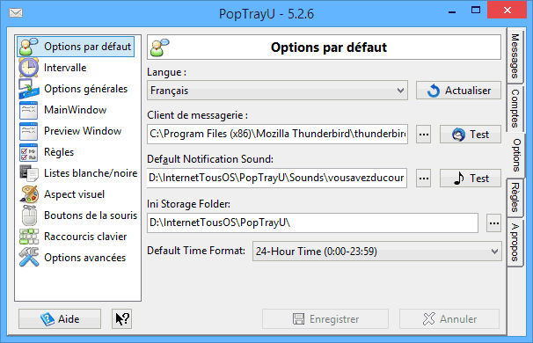
Task: Click the Enregistrer button
Action: 325,319
